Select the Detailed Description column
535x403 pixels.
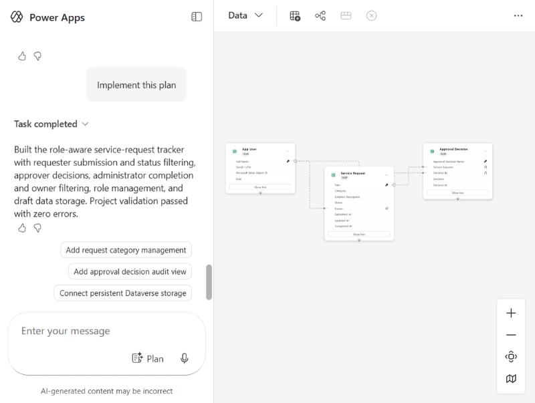point(359,197)
